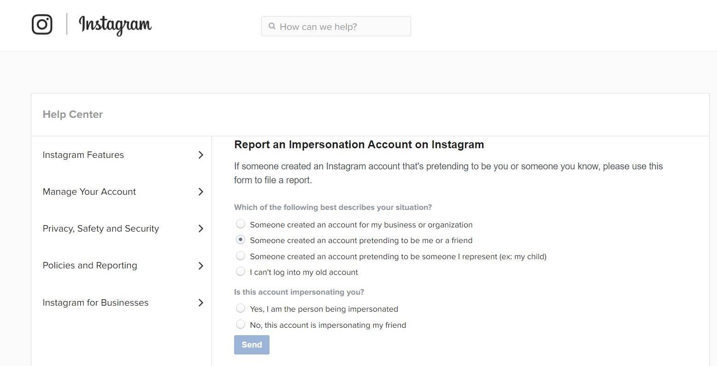Click the Instagram camera logo icon
This screenshot has width=717, height=366.
click(42, 24)
